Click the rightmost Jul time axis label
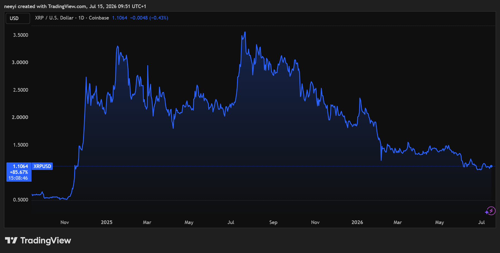This screenshot has width=500, height=253. 481,222
